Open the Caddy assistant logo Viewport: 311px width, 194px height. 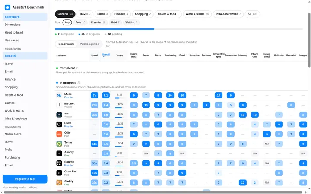pyautogui.click(x=59, y=183)
